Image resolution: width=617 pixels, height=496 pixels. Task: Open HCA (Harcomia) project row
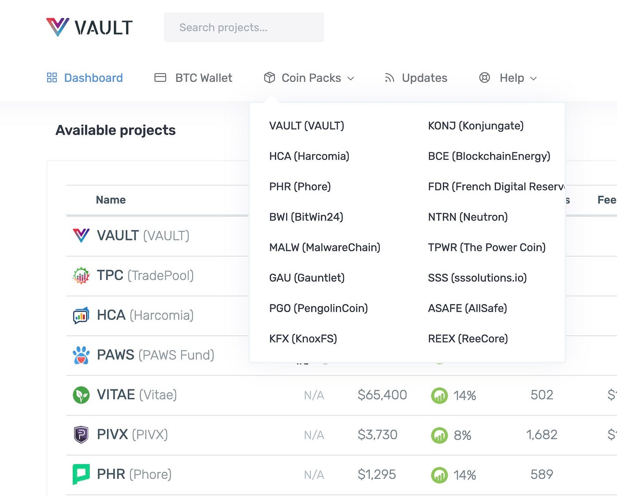(x=145, y=315)
